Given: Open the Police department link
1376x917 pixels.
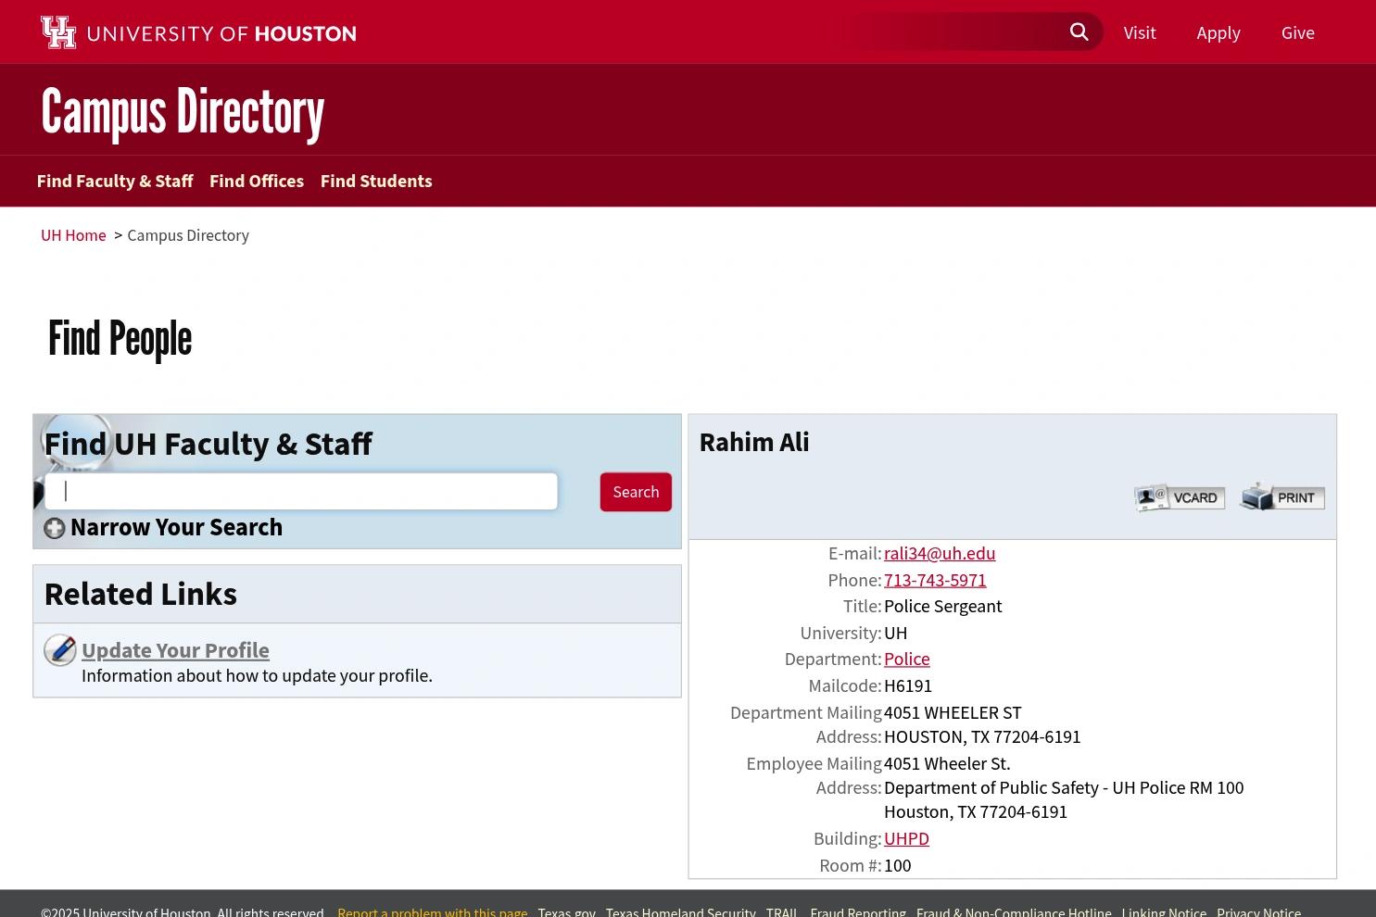Looking at the screenshot, I should (x=906, y=659).
